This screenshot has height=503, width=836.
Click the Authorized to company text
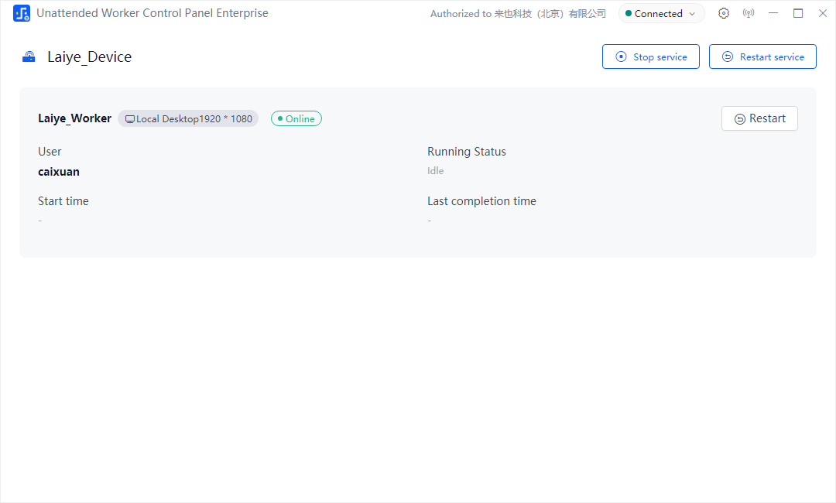point(518,13)
